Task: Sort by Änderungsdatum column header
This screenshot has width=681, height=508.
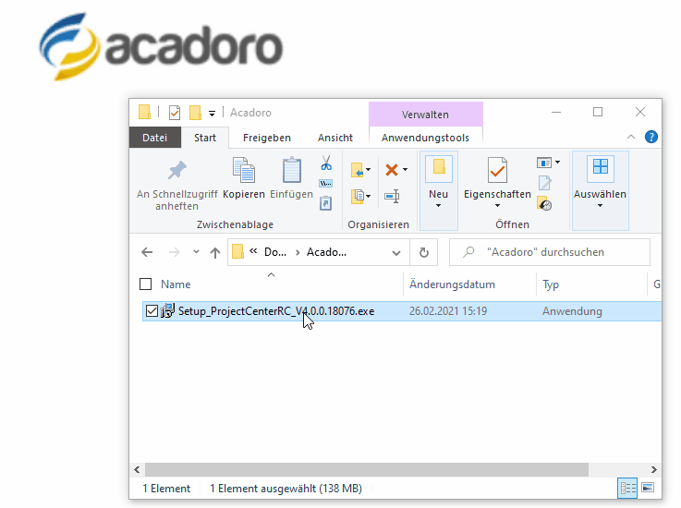Action: 452,284
